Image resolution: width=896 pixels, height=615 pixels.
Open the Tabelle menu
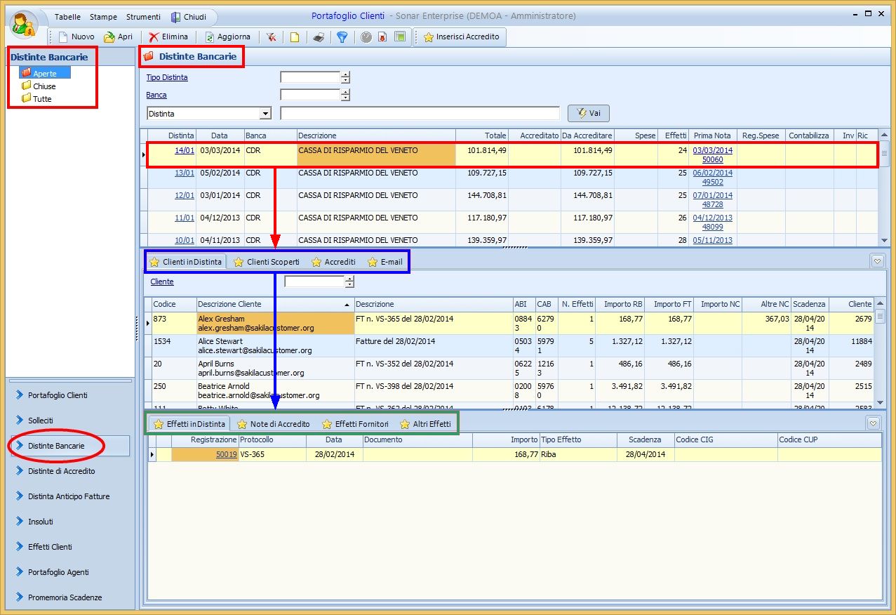point(67,17)
